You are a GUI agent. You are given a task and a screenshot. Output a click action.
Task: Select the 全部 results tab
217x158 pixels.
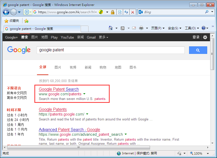click(x=43, y=67)
